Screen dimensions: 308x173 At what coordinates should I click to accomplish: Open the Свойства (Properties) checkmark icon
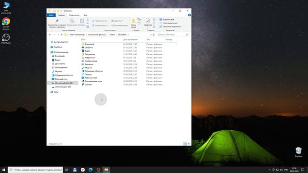pyautogui.click(x=148, y=21)
